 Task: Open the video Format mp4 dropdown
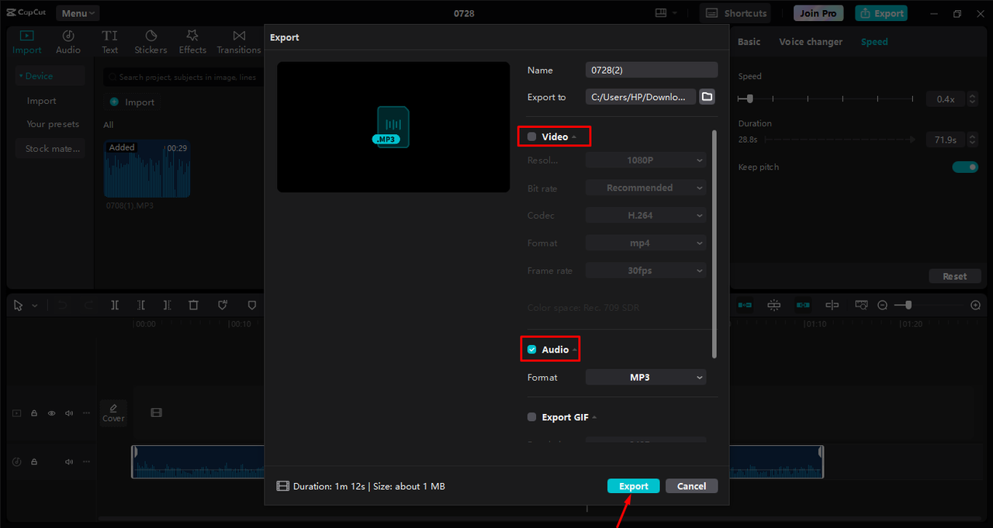[646, 243]
